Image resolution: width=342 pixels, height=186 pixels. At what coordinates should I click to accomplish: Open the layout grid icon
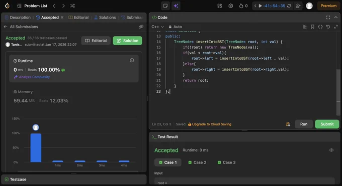(x=220, y=6)
